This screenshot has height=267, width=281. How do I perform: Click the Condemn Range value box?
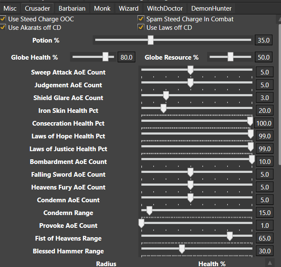(x=264, y=213)
